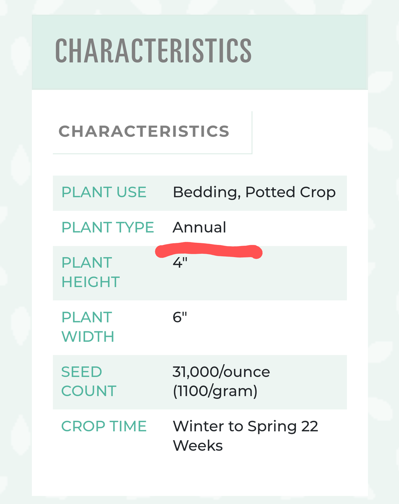Click the PLANT HEIGHT label
The width and height of the screenshot is (399, 504).
(91, 272)
